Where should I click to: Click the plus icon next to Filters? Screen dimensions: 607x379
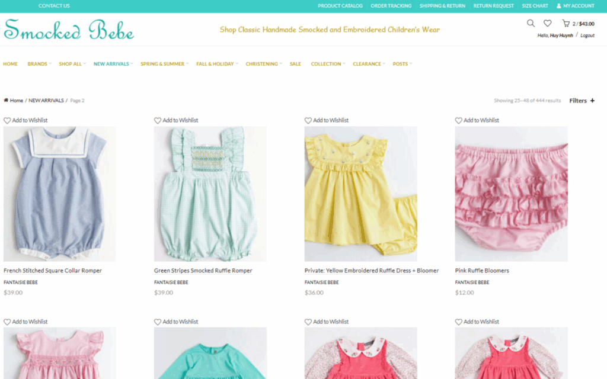point(592,101)
